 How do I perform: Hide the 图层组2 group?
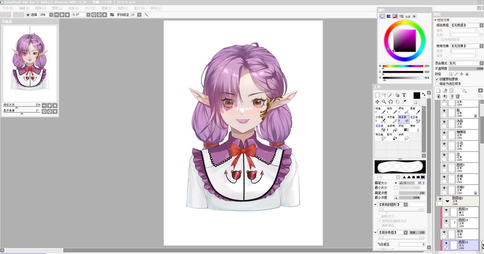point(440,199)
